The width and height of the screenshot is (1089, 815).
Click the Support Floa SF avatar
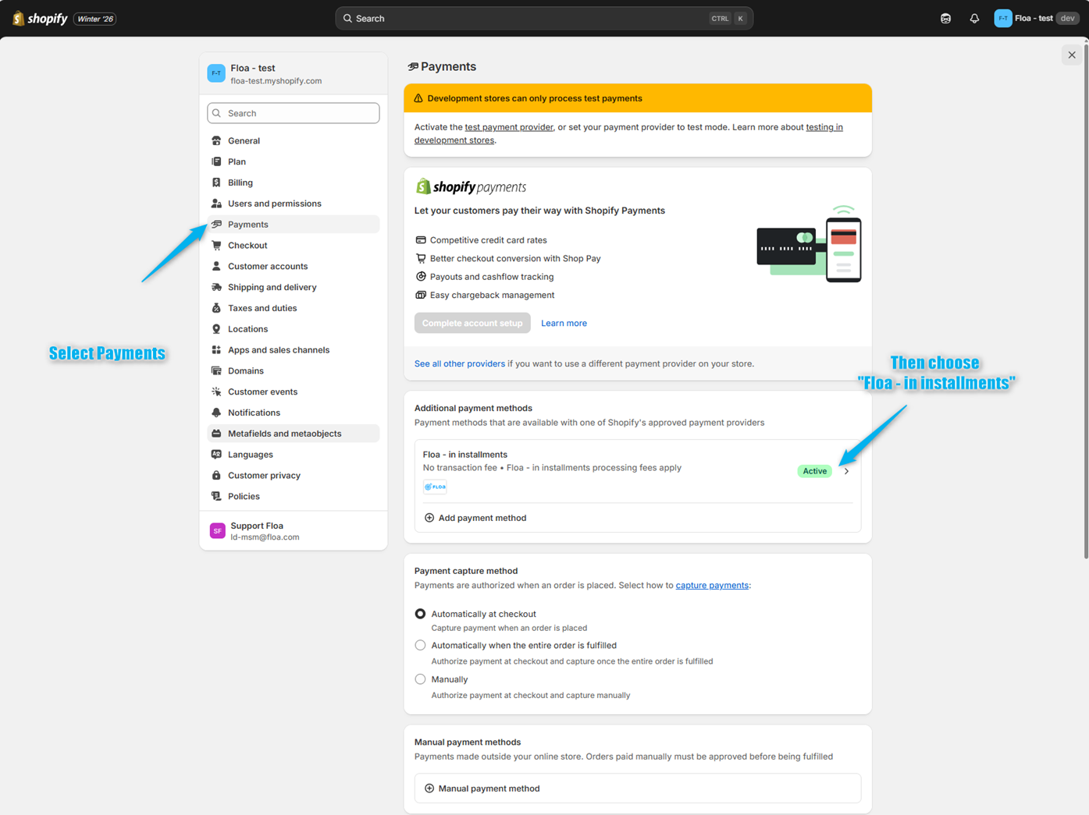pos(217,531)
